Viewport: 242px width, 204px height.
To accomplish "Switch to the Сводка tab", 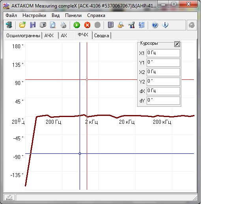I will (102, 36).
